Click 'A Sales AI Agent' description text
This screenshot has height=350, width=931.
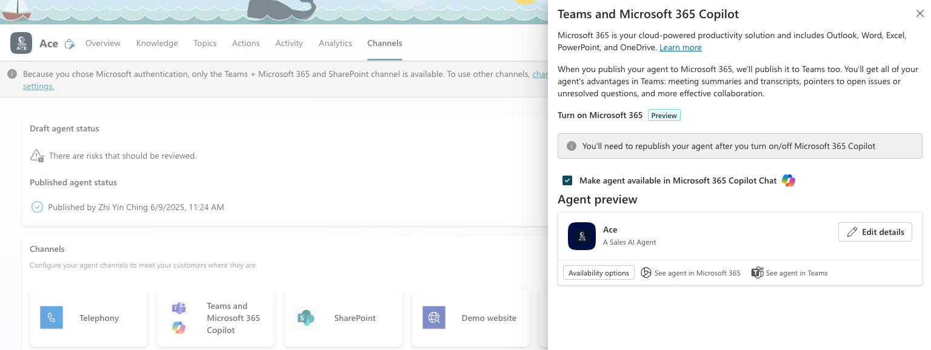point(630,242)
